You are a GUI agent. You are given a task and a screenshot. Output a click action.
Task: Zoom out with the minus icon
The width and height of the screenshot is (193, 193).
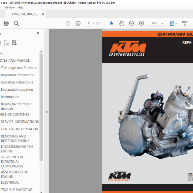coord(131,23)
